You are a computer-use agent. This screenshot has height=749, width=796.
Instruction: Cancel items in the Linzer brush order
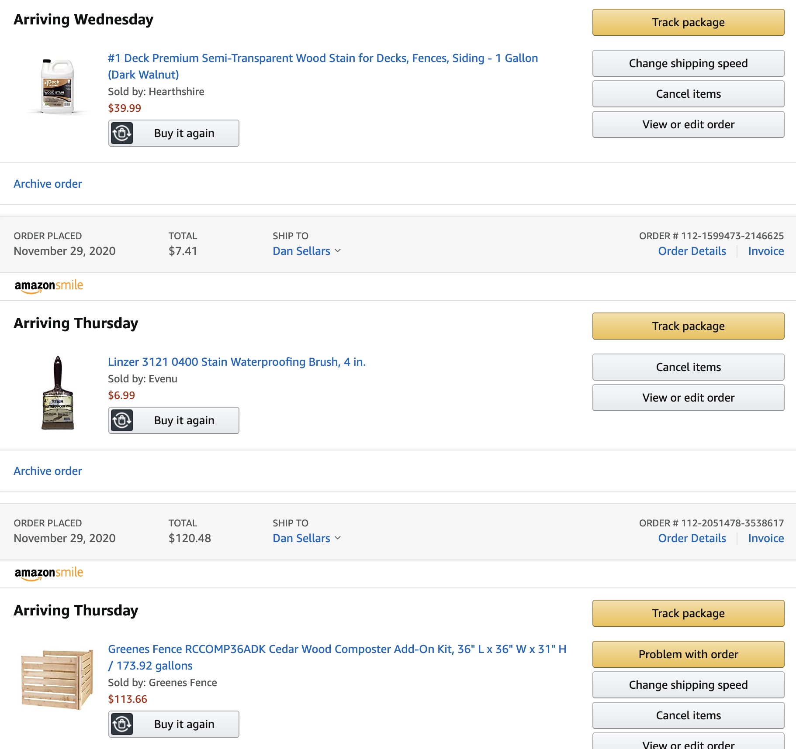click(x=688, y=367)
